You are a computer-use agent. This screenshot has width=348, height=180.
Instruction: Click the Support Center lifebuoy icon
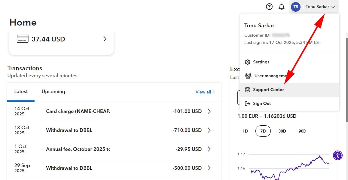[247, 90]
